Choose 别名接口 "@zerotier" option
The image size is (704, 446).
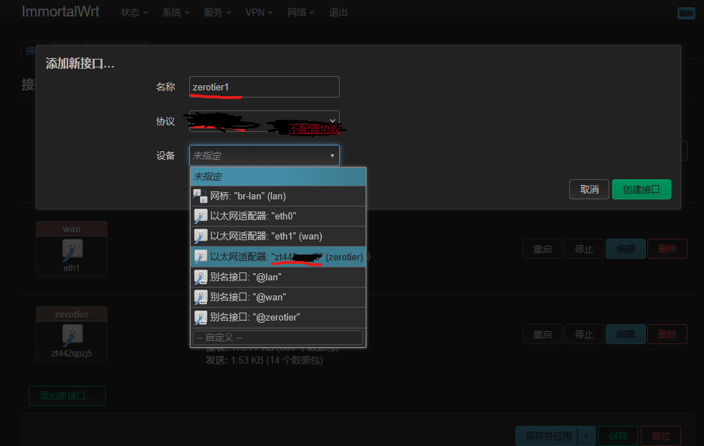278,318
